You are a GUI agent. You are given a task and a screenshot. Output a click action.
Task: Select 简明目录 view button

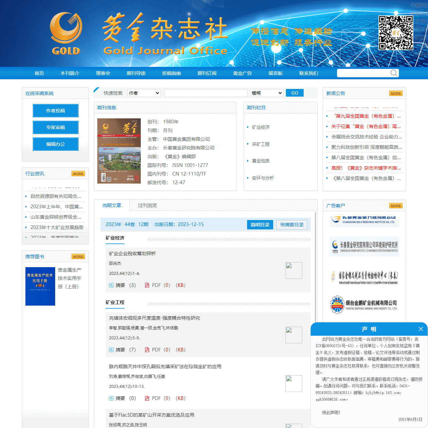pos(260,225)
